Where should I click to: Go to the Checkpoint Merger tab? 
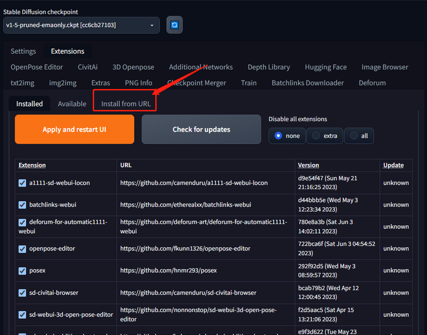(x=197, y=83)
